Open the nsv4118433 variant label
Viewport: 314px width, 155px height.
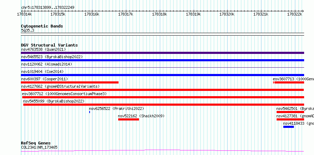[x=298, y=123]
